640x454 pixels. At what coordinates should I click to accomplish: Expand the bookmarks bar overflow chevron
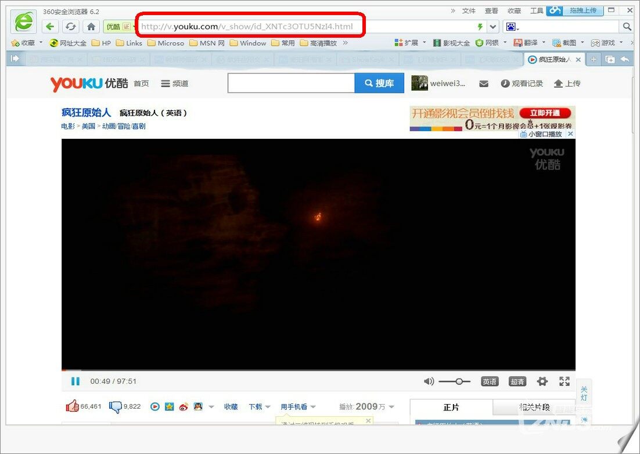point(346,42)
